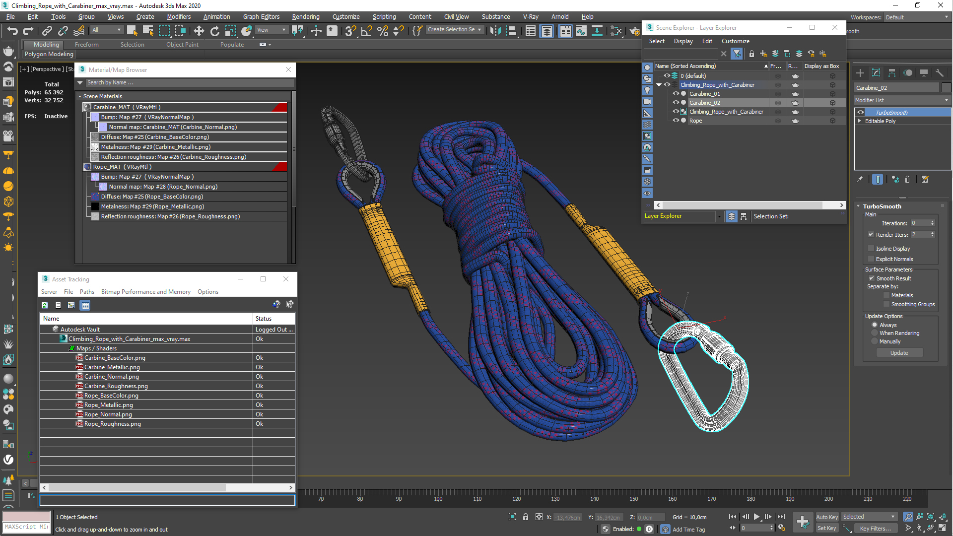953x536 pixels.
Task: Select the When Rendering radio option
Action: [875, 333]
